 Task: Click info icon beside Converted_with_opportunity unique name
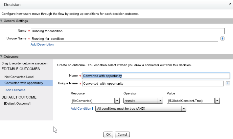click(228, 83)
